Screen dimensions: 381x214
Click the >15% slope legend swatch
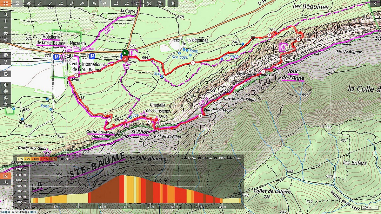[x=53, y=159]
